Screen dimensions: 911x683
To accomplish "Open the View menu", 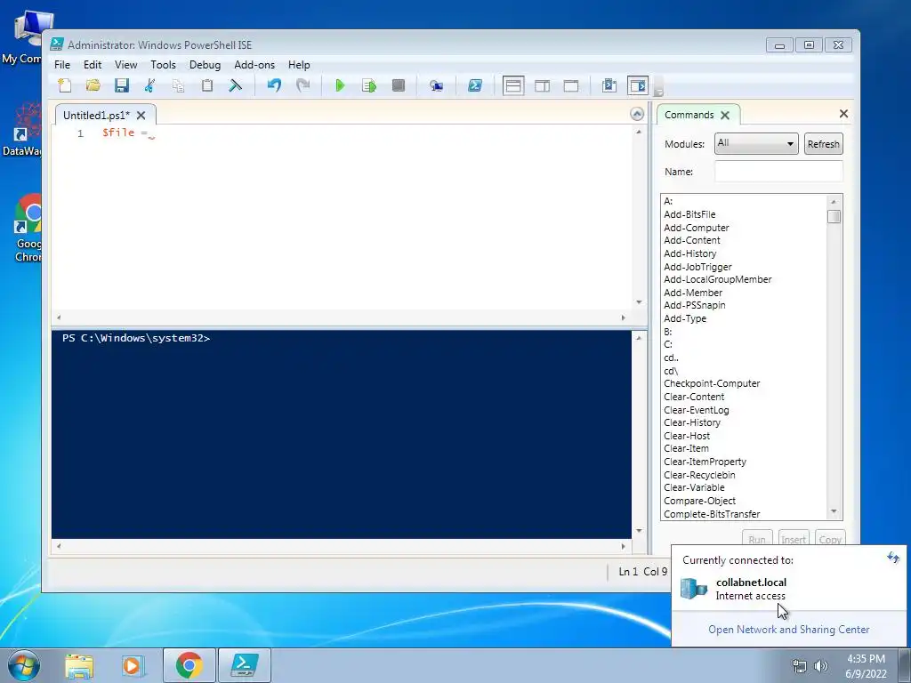I will coord(125,64).
